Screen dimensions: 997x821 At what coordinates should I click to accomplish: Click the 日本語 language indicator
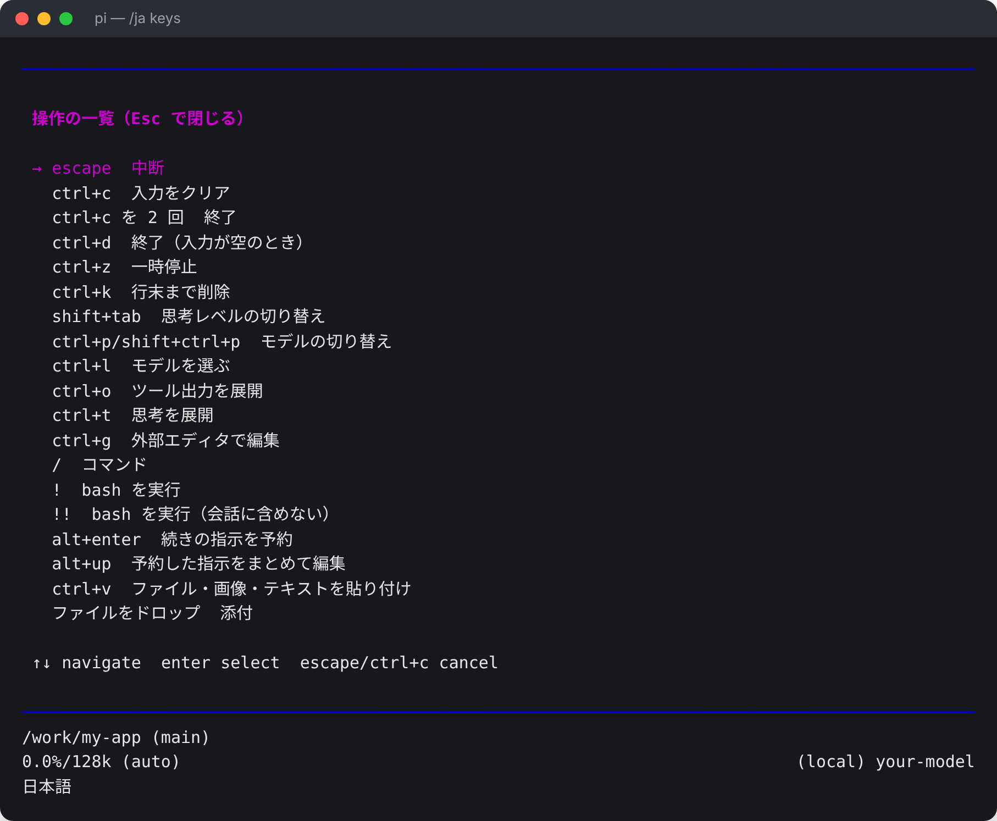[47, 786]
